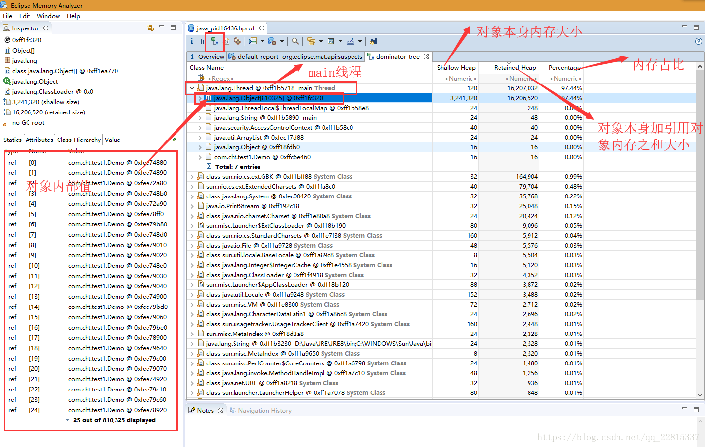Screen dimensions: 705x447
Task: Collapse the java.lang.Thread main Thread node
Action: pyautogui.click(x=192, y=88)
